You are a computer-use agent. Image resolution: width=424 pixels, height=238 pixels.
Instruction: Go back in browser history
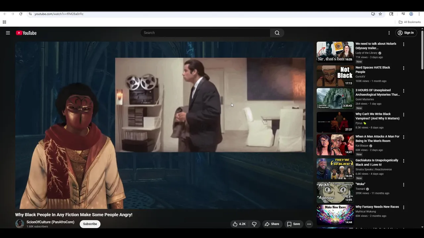(x=5, y=14)
